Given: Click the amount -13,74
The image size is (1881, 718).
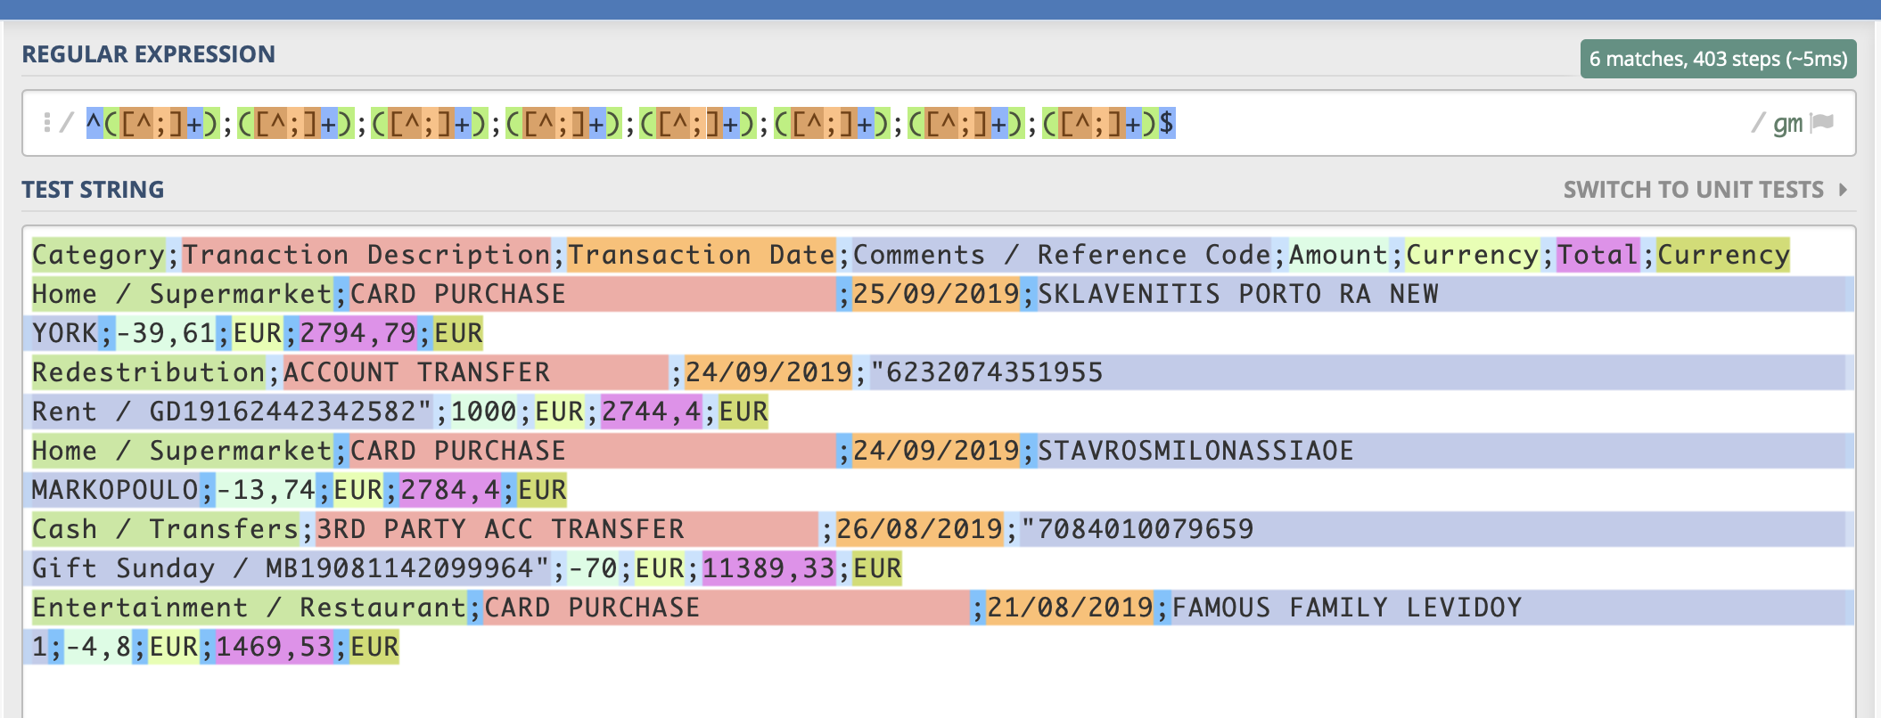Looking at the screenshot, I should pyautogui.click(x=267, y=491).
